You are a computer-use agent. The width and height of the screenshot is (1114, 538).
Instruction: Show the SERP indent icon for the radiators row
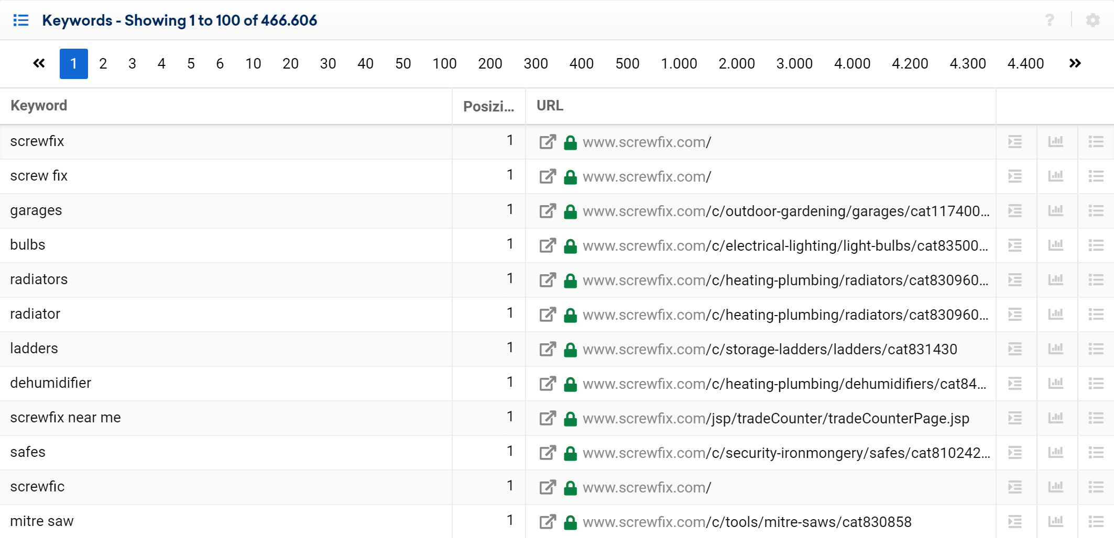[1015, 280]
